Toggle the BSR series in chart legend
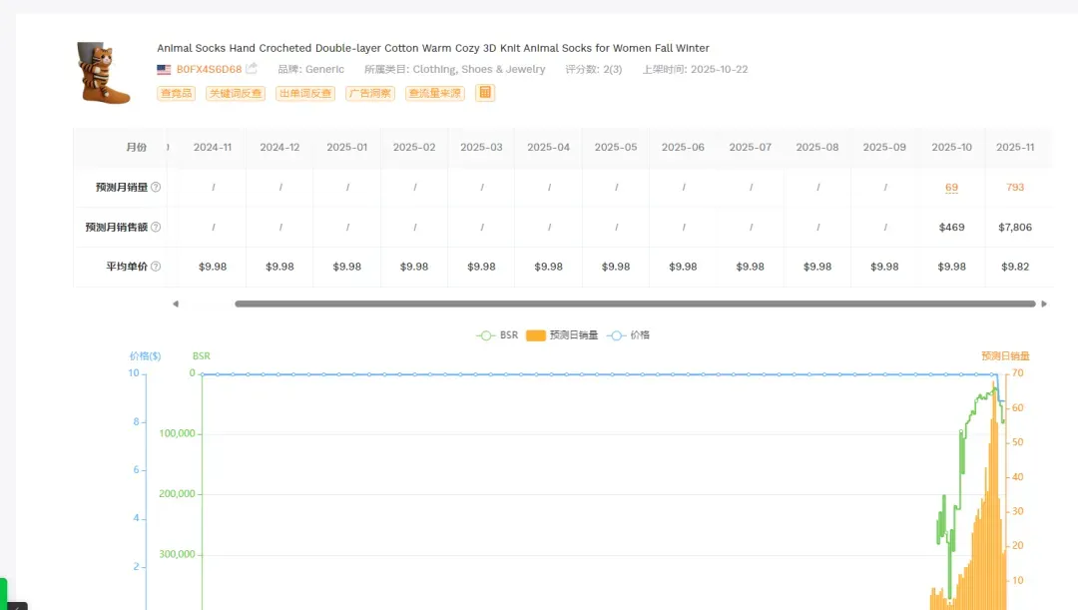This screenshot has height=610, width=1078. 497,334
